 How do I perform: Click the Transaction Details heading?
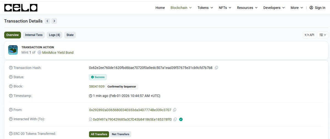23,21
